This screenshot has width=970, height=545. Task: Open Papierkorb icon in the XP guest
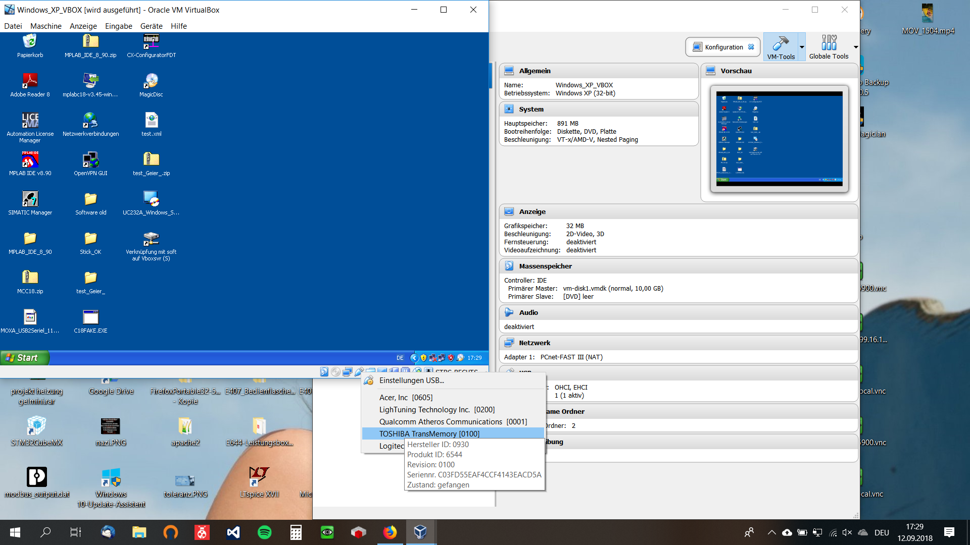point(30,45)
